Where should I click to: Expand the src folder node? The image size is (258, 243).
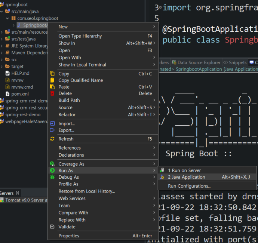(1, 59)
